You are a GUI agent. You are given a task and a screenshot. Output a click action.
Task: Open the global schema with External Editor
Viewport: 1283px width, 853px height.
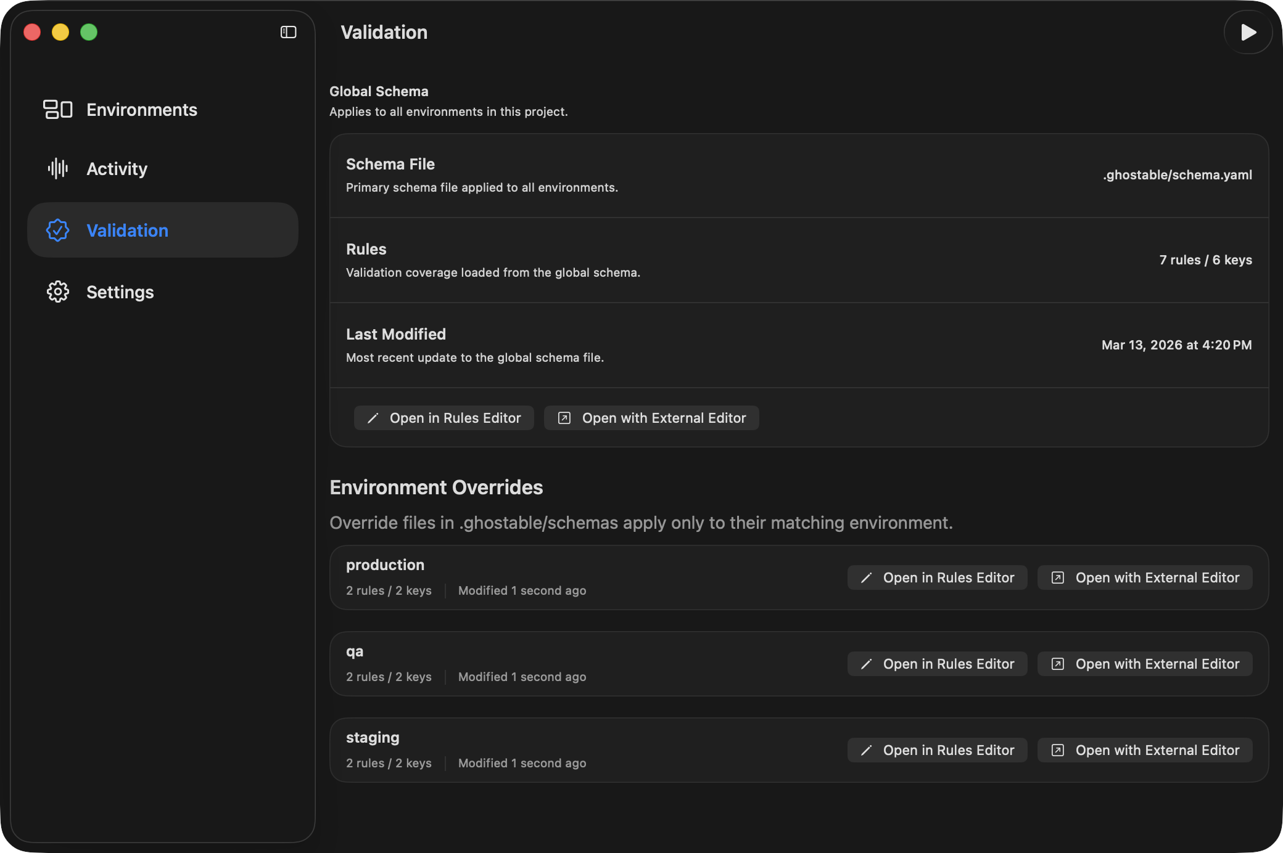[x=651, y=417]
